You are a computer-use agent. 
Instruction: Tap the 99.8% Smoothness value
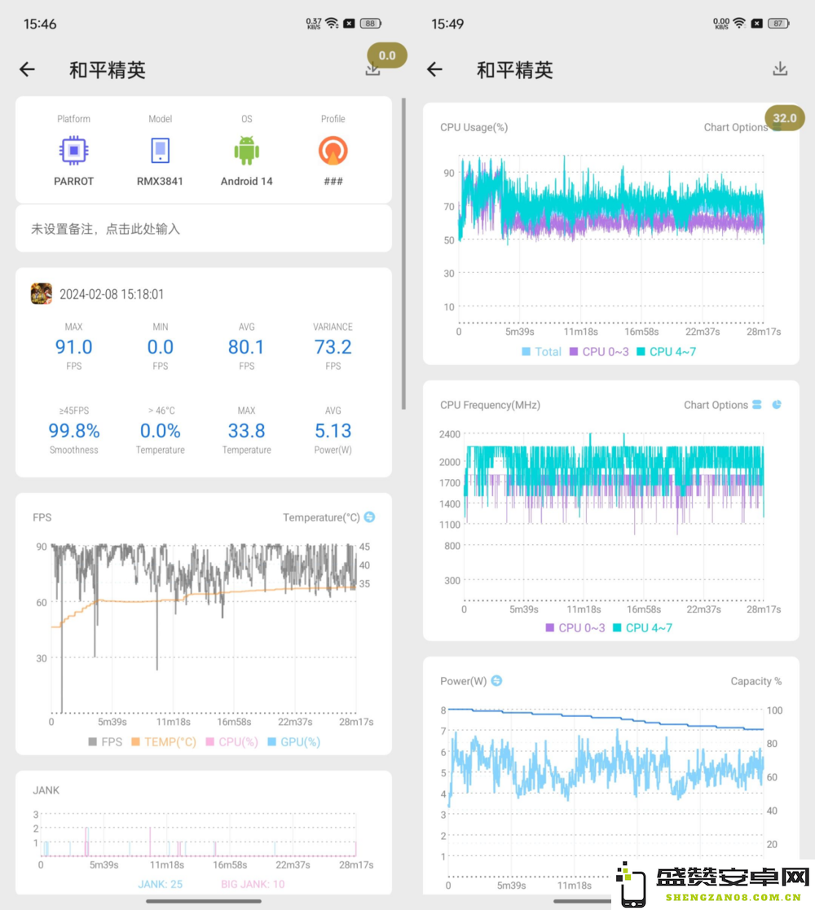pos(73,431)
